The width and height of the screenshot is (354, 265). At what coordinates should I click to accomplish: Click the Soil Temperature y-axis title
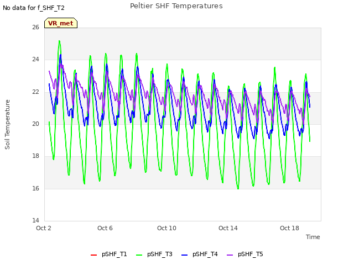(7, 124)
